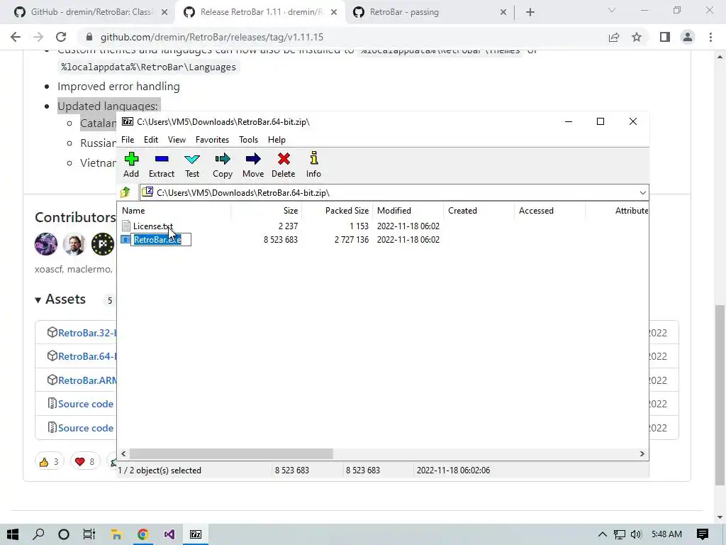Switch to the GitHub dremin/RetroBar tab
Image resolution: width=726 pixels, height=545 pixels.
91,12
